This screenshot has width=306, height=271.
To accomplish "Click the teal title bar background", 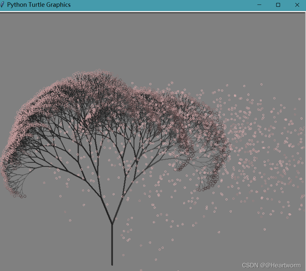I will (x=162, y=5).
